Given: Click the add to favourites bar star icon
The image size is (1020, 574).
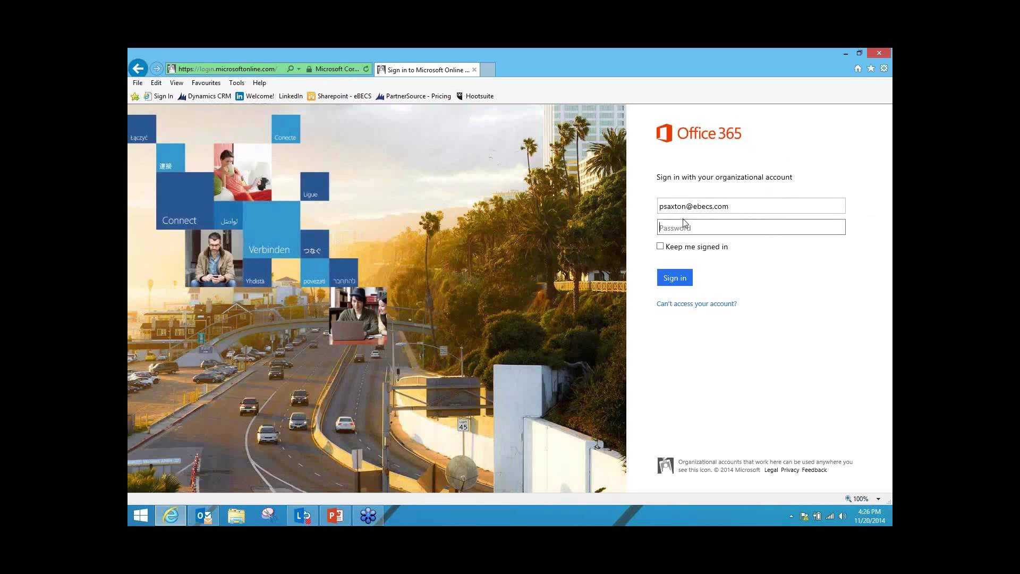Looking at the screenshot, I should (135, 96).
